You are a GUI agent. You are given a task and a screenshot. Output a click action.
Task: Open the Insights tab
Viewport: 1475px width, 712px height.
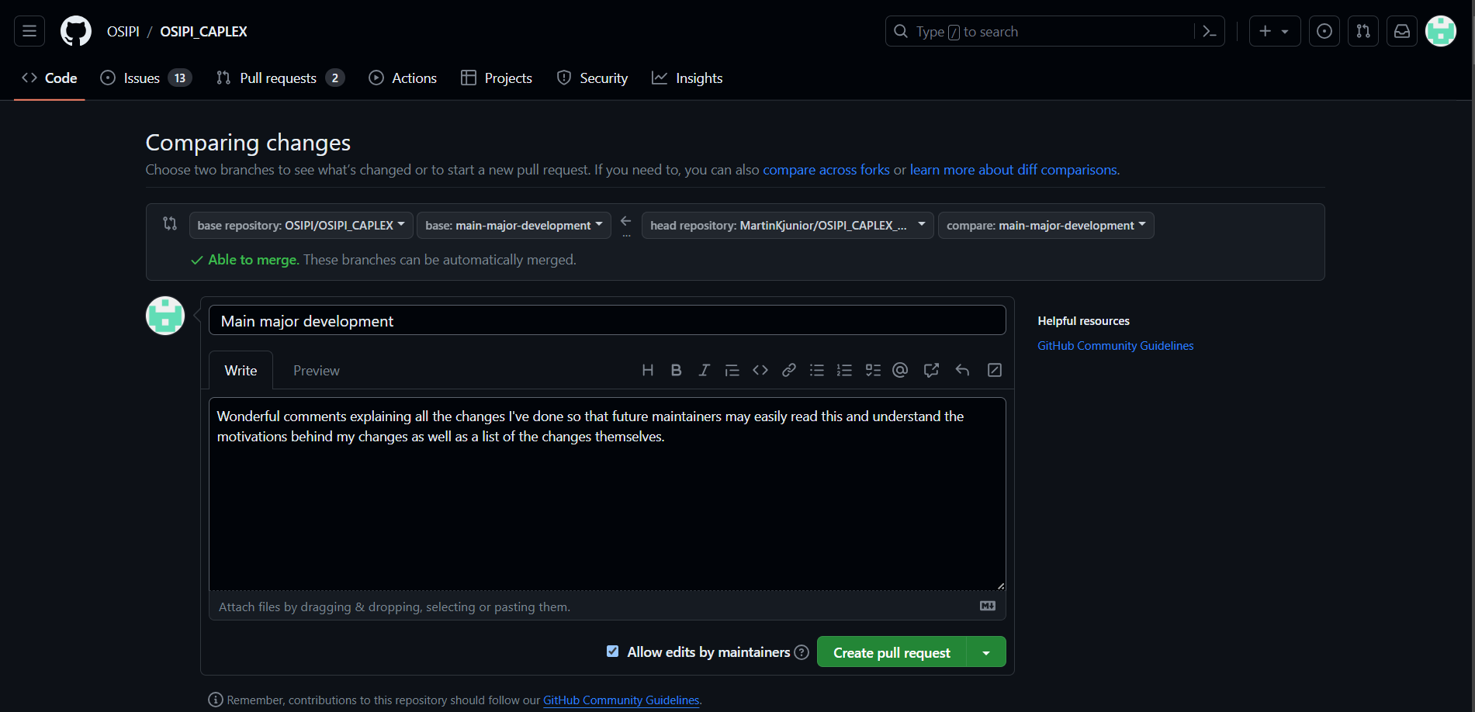point(686,78)
